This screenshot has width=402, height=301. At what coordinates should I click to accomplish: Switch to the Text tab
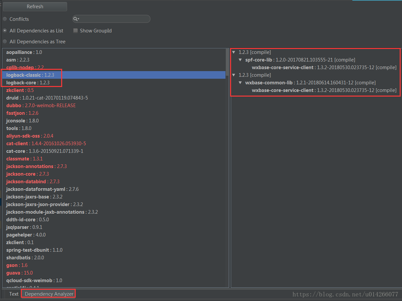[x=14, y=294]
